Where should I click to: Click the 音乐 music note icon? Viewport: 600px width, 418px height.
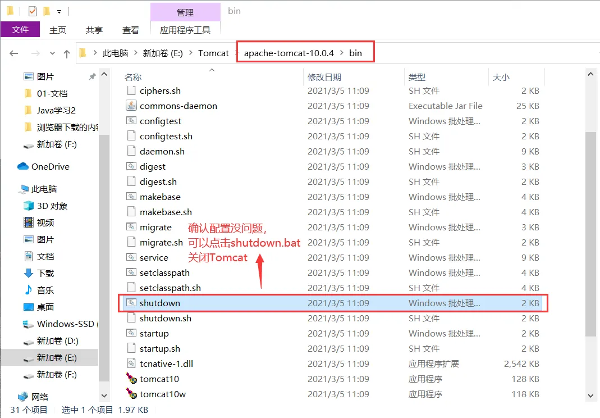click(x=29, y=290)
